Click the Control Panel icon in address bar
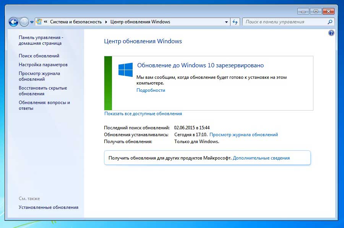 39,22
